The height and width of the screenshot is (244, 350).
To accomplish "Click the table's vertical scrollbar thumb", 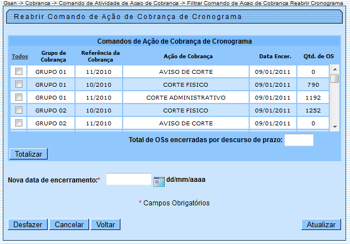I will tap(334, 79).
